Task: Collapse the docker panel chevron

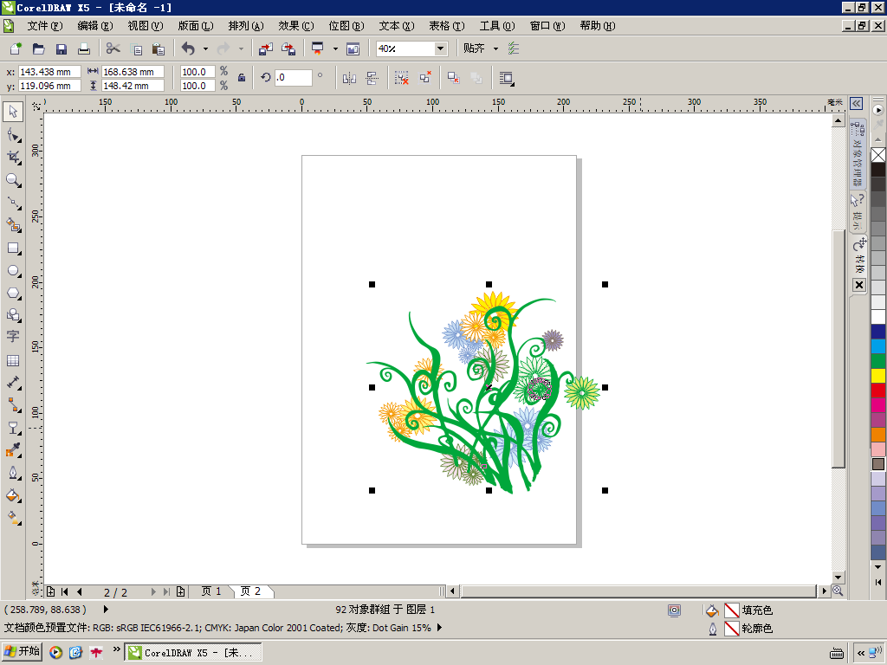Action: (857, 104)
